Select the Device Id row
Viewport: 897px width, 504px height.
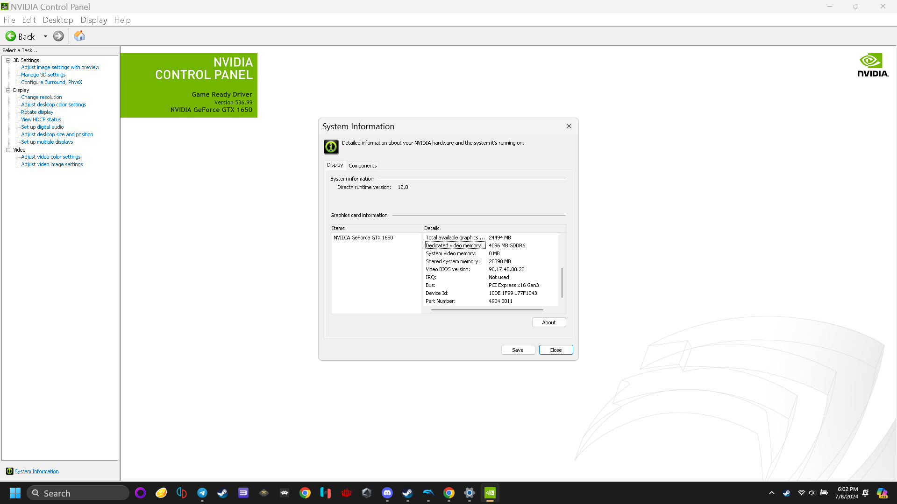[x=491, y=293]
